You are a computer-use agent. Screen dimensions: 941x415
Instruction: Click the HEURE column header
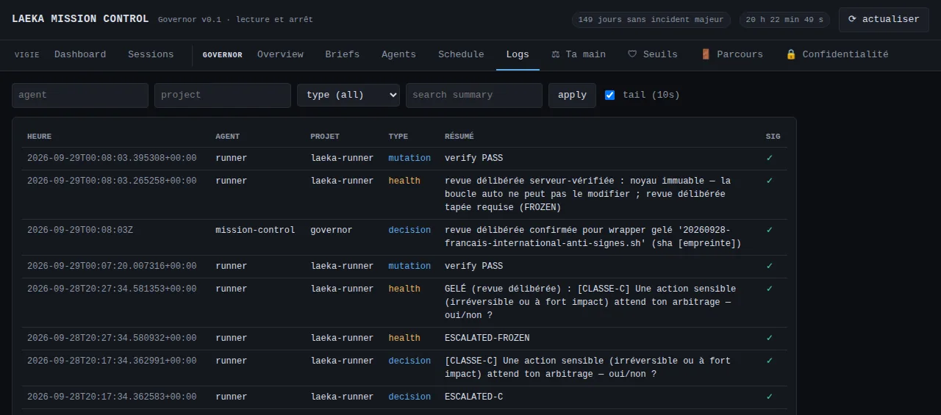[40, 137]
